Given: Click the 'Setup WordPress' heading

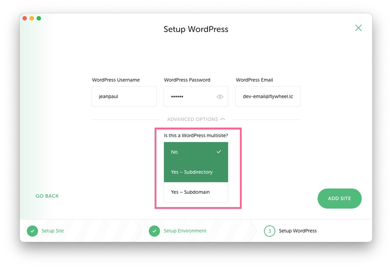Looking at the screenshot, I should pos(196,29).
